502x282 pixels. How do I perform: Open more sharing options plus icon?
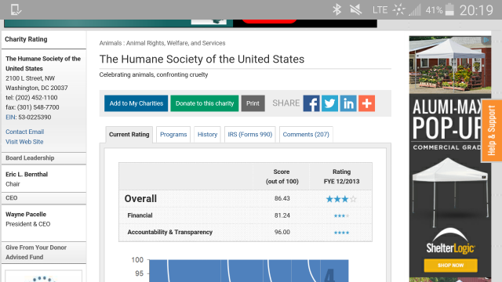coord(366,103)
